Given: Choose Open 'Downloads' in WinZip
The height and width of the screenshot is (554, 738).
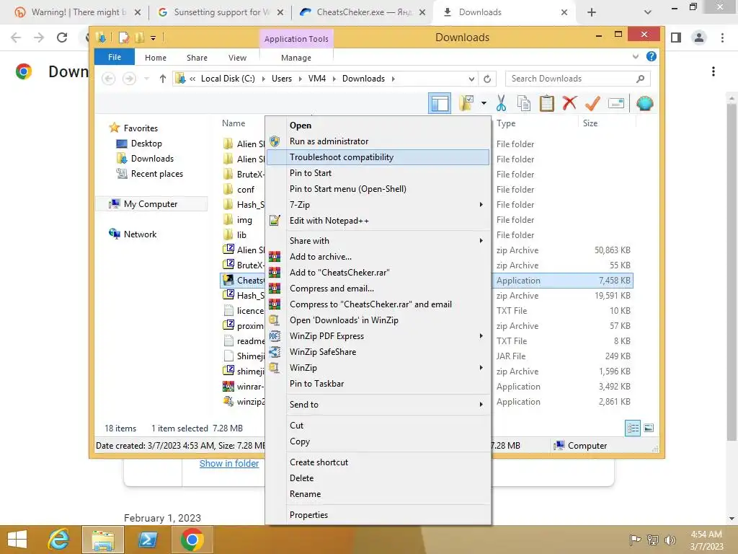Looking at the screenshot, I should (x=378, y=320).
